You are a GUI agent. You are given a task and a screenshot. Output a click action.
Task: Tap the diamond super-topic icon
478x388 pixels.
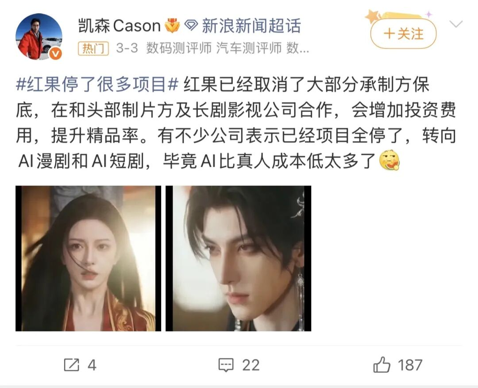pos(192,25)
